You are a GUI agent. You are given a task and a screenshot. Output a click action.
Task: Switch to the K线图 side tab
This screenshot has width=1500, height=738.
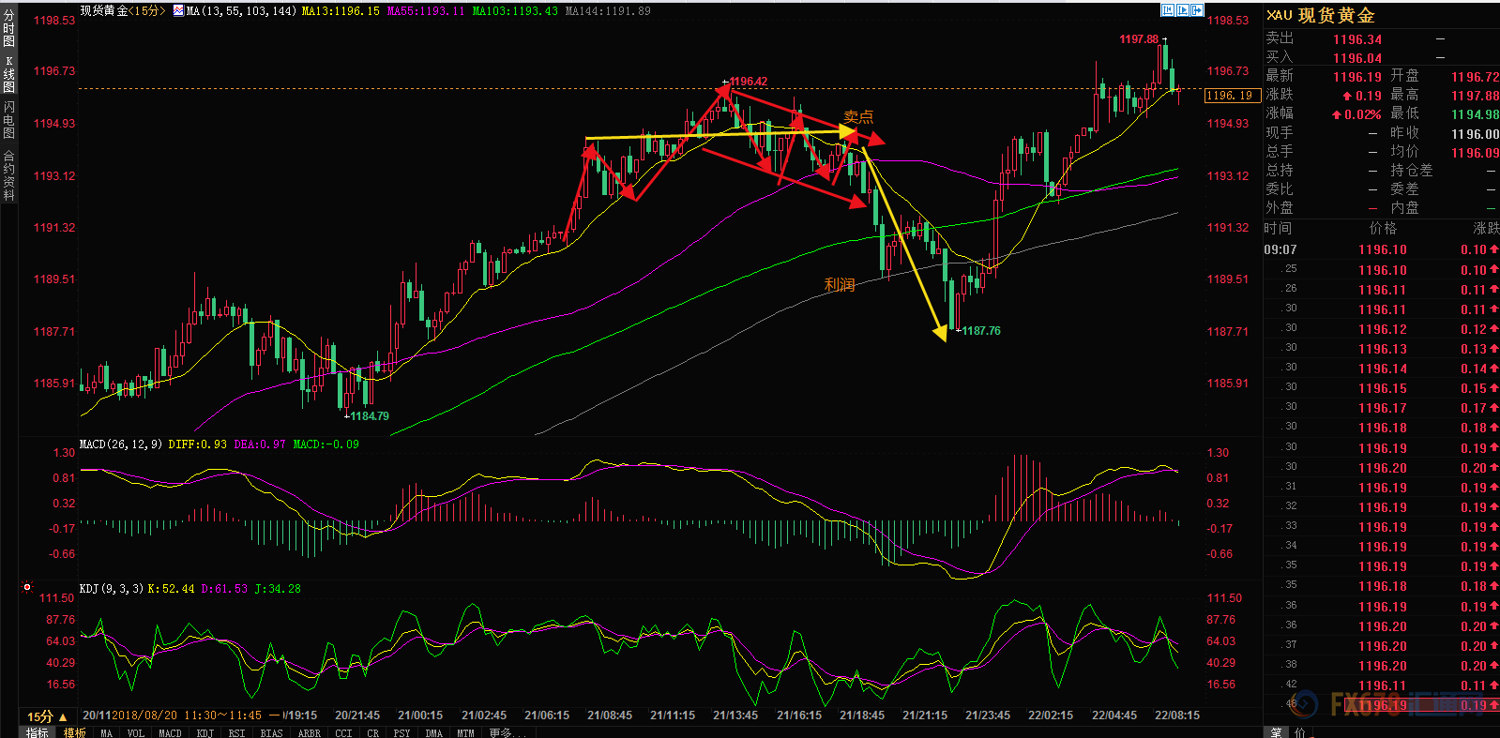coord(8,74)
